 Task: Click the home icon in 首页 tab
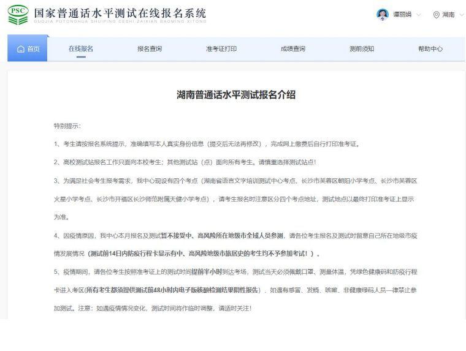tap(21, 49)
